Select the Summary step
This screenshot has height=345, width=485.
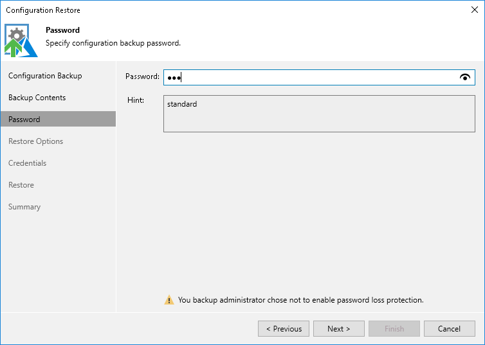pyautogui.click(x=24, y=207)
